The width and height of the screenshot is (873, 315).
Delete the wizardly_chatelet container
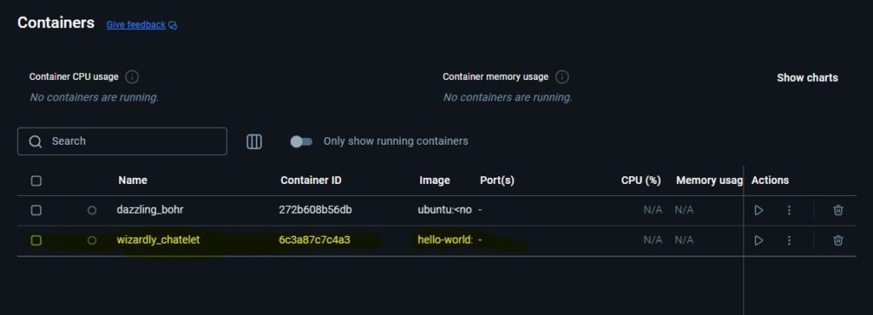click(x=838, y=241)
